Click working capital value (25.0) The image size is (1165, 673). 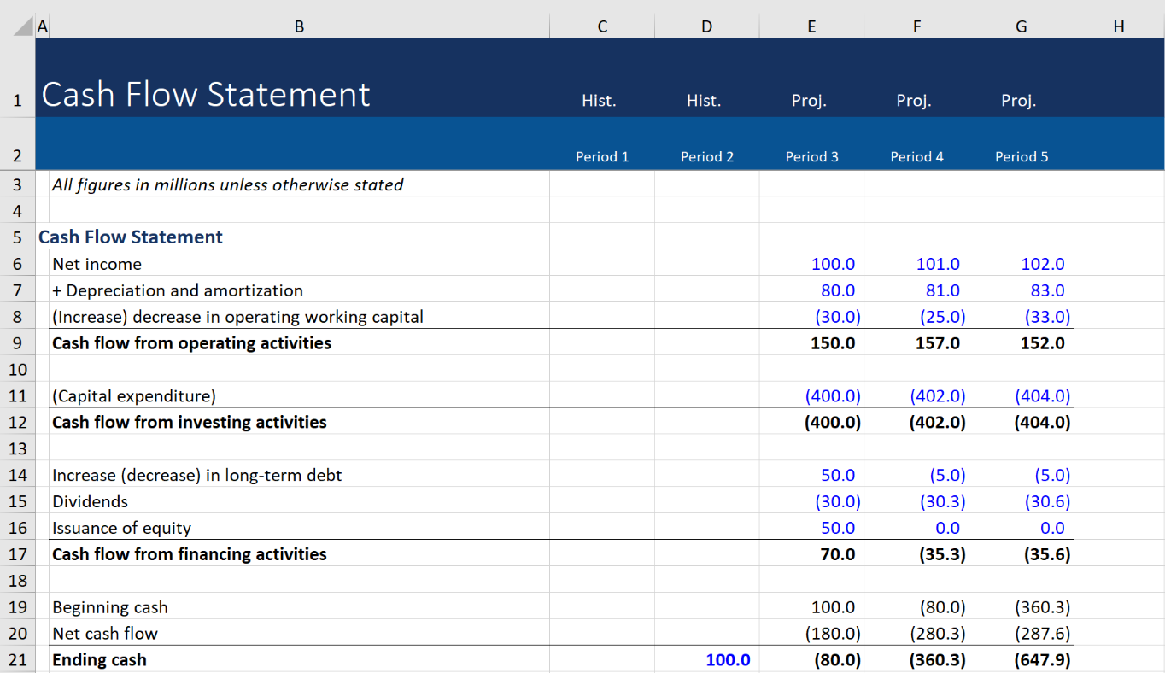tap(943, 317)
